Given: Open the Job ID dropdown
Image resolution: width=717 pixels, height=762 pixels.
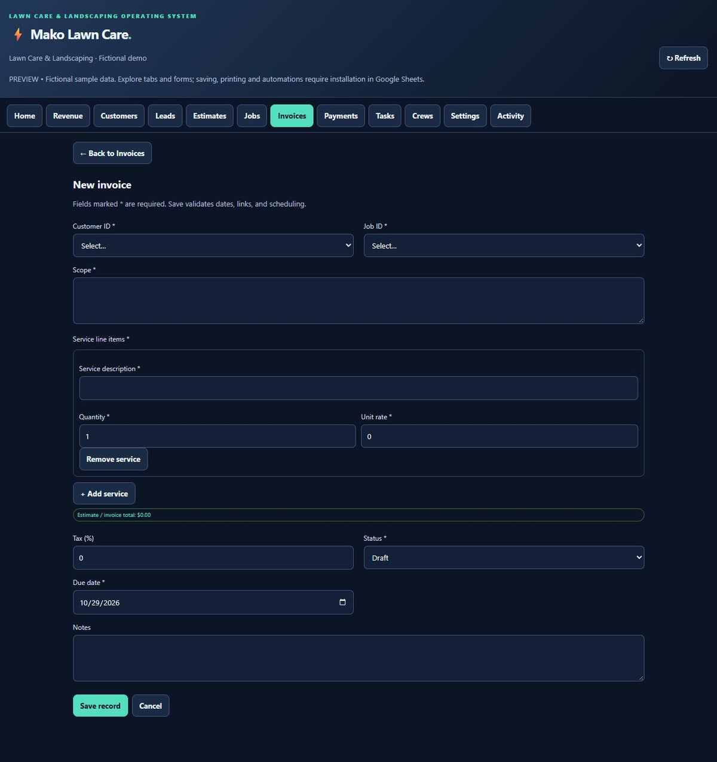Looking at the screenshot, I should [x=504, y=246].
